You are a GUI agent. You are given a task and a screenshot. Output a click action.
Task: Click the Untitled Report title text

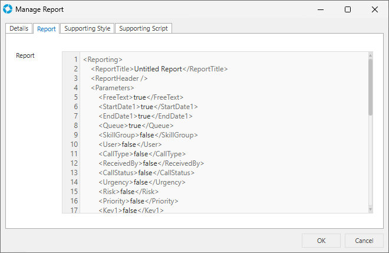tap(159, 69)
